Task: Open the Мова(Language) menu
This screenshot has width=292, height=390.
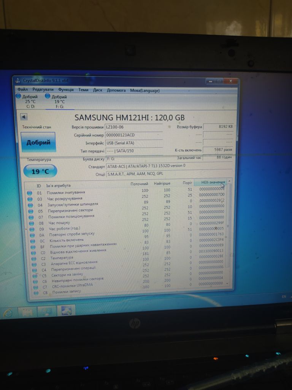Action: [x=145, y=91]
